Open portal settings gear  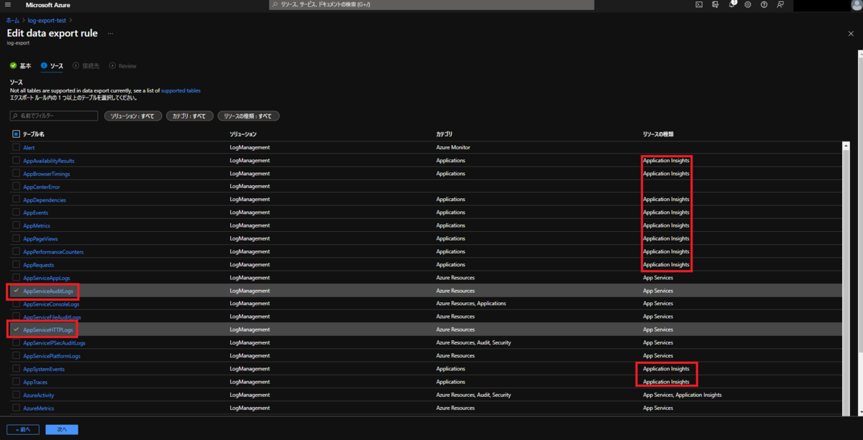pyautogui.click(x=748, y=5)
